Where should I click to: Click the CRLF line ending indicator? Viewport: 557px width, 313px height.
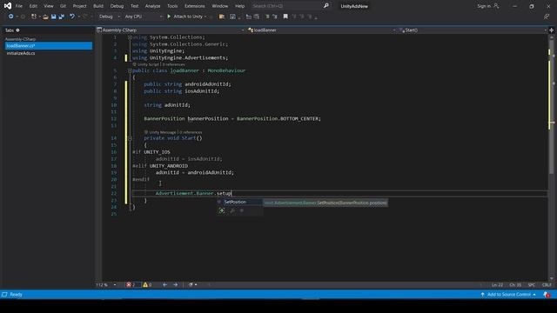547,285
